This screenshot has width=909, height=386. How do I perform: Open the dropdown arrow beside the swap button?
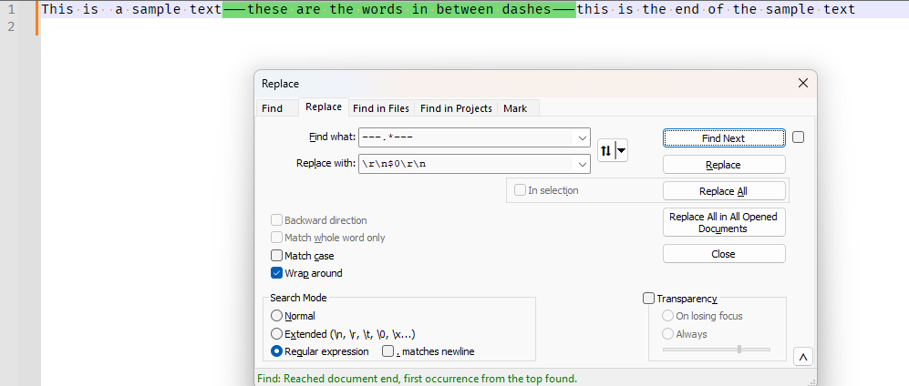622,151
